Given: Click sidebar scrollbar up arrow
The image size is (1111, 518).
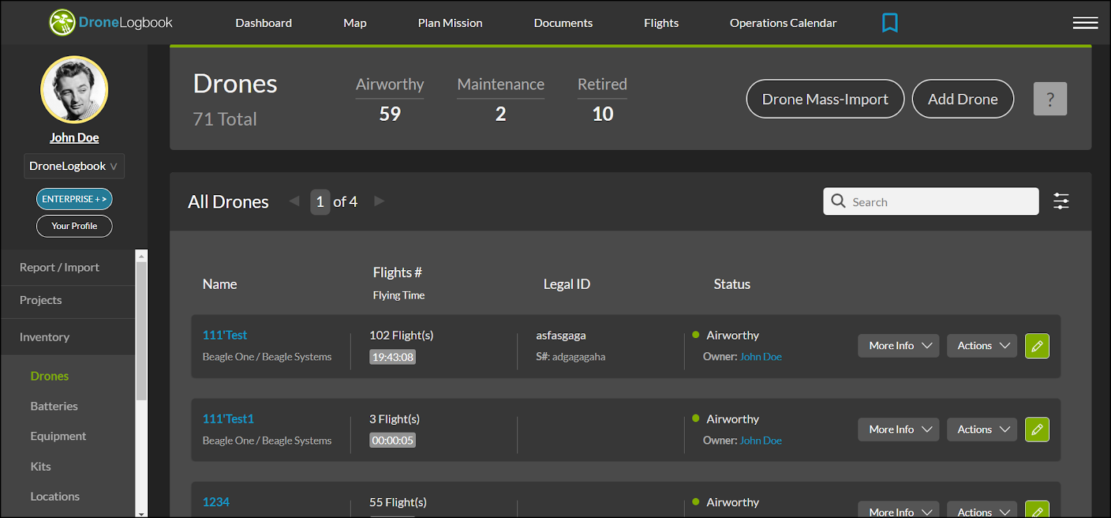Looking at the screenshot, I should [x=142, y=256].
